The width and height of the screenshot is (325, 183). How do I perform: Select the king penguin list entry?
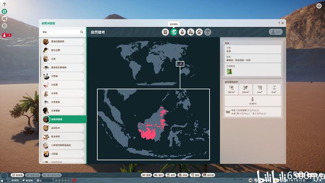point(63,50)
